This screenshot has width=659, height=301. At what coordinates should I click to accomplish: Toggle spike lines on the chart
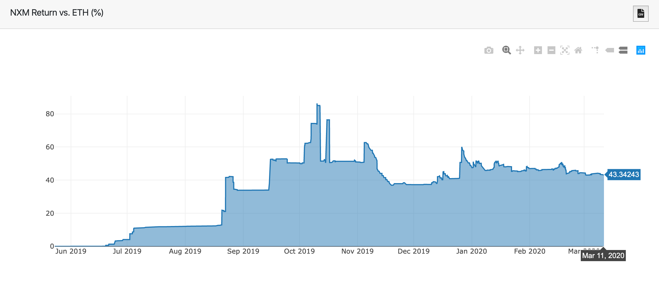pyautogui.click(x=595, y=50)
